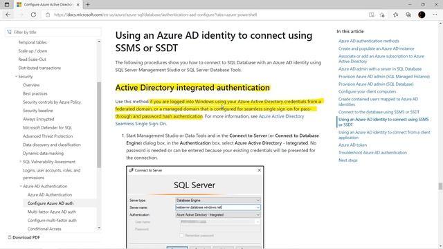Jump to Create contained users mapped section
The width and height of the screenshot is (443, 249).
(x=379, y=102)
